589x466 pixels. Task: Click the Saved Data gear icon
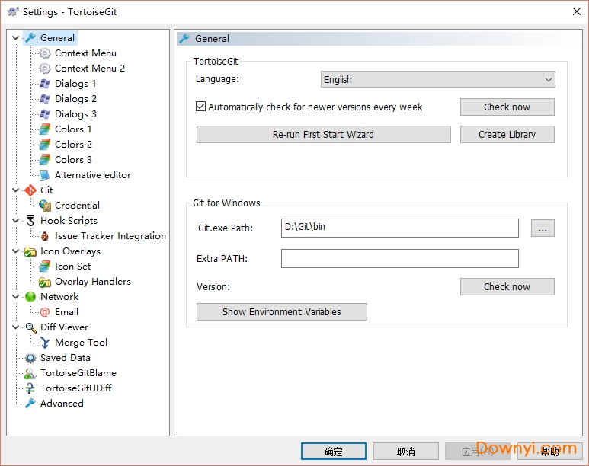click(x=30, y=358)
